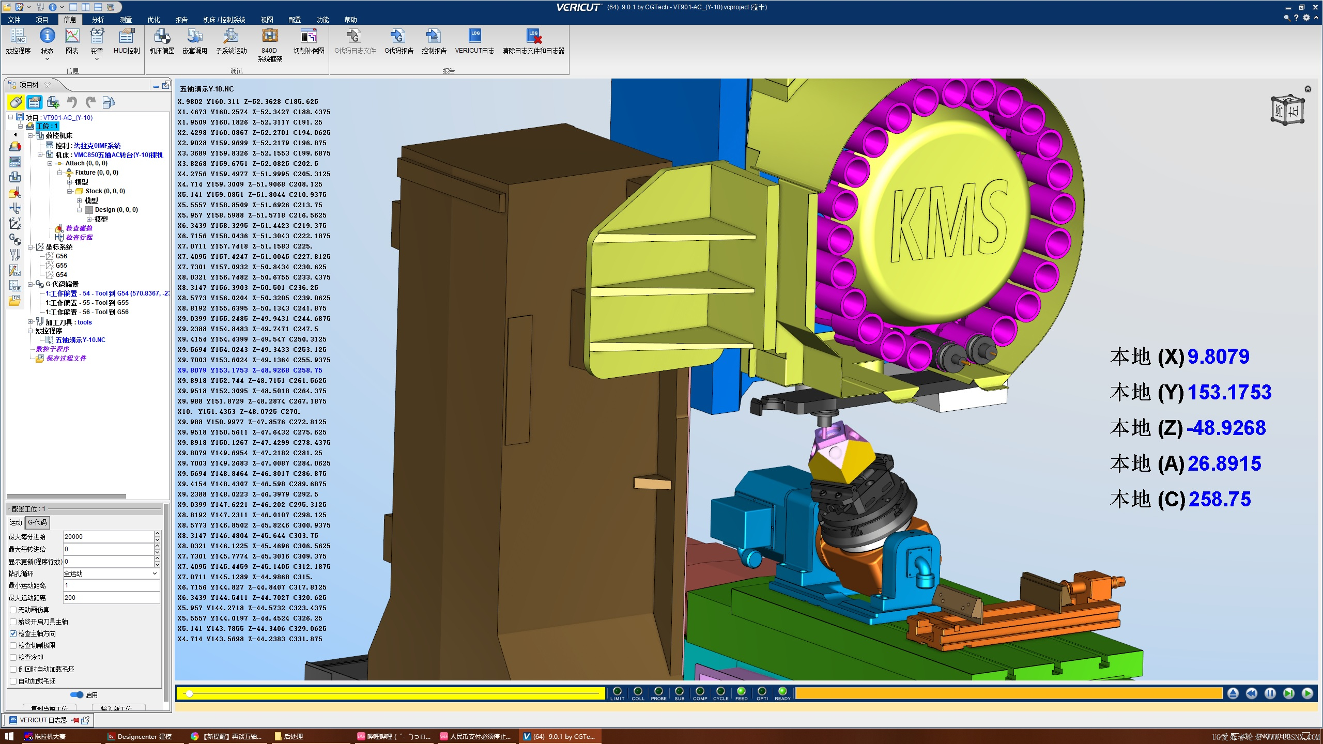Click the Single Step button

pos(1289,693)
